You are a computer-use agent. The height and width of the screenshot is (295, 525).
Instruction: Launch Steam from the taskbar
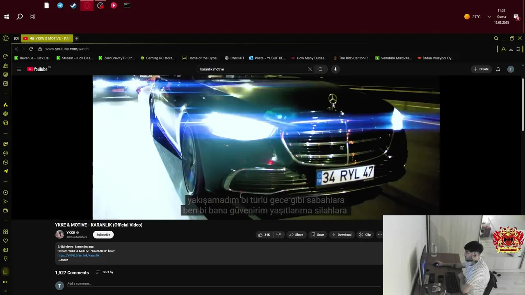pyautogui.click(x=73, y=5)
